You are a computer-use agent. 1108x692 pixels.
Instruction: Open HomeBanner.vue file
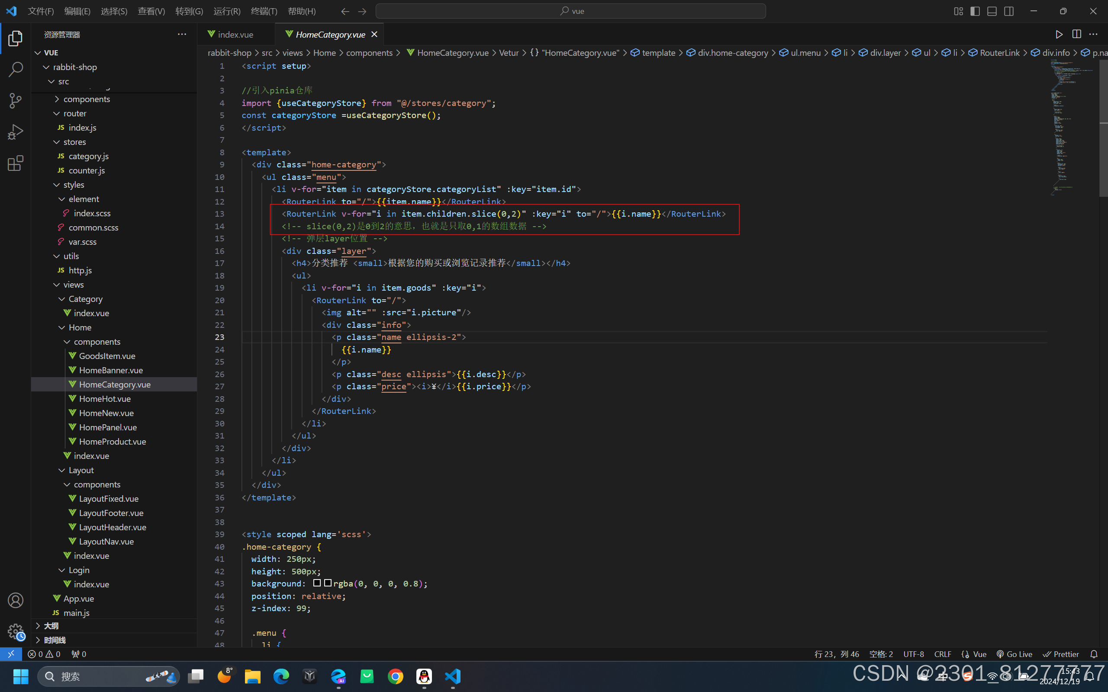(x=114, y=370)
